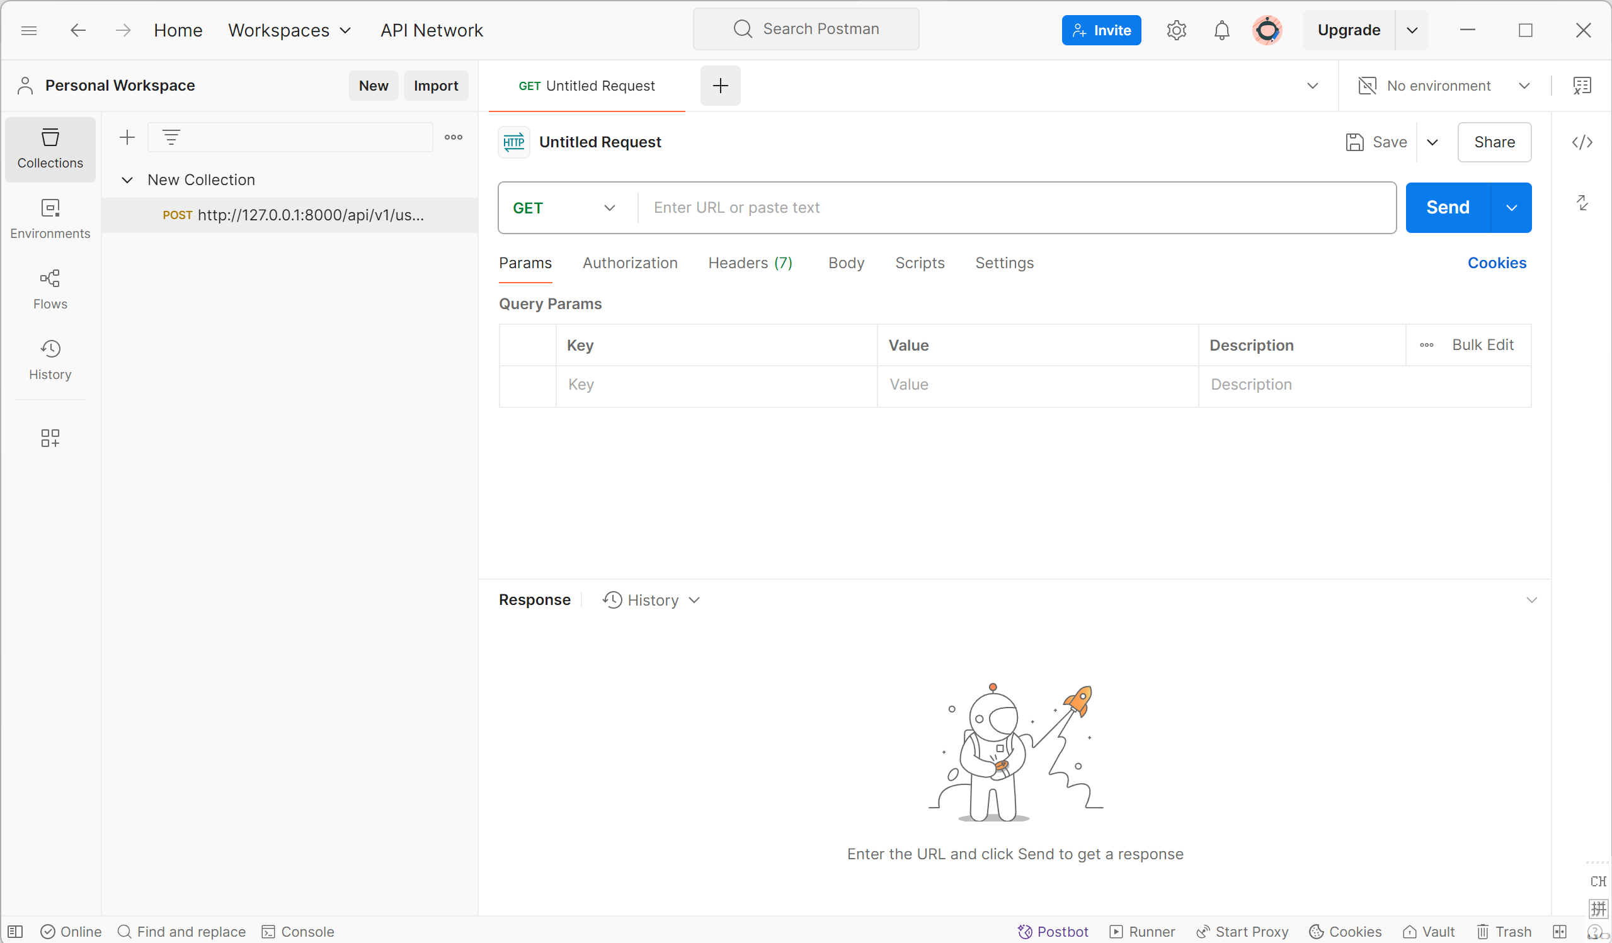Screen dimensions: 1612x943
Task: Open Postbot assistant
Action: coord(1052,932)
